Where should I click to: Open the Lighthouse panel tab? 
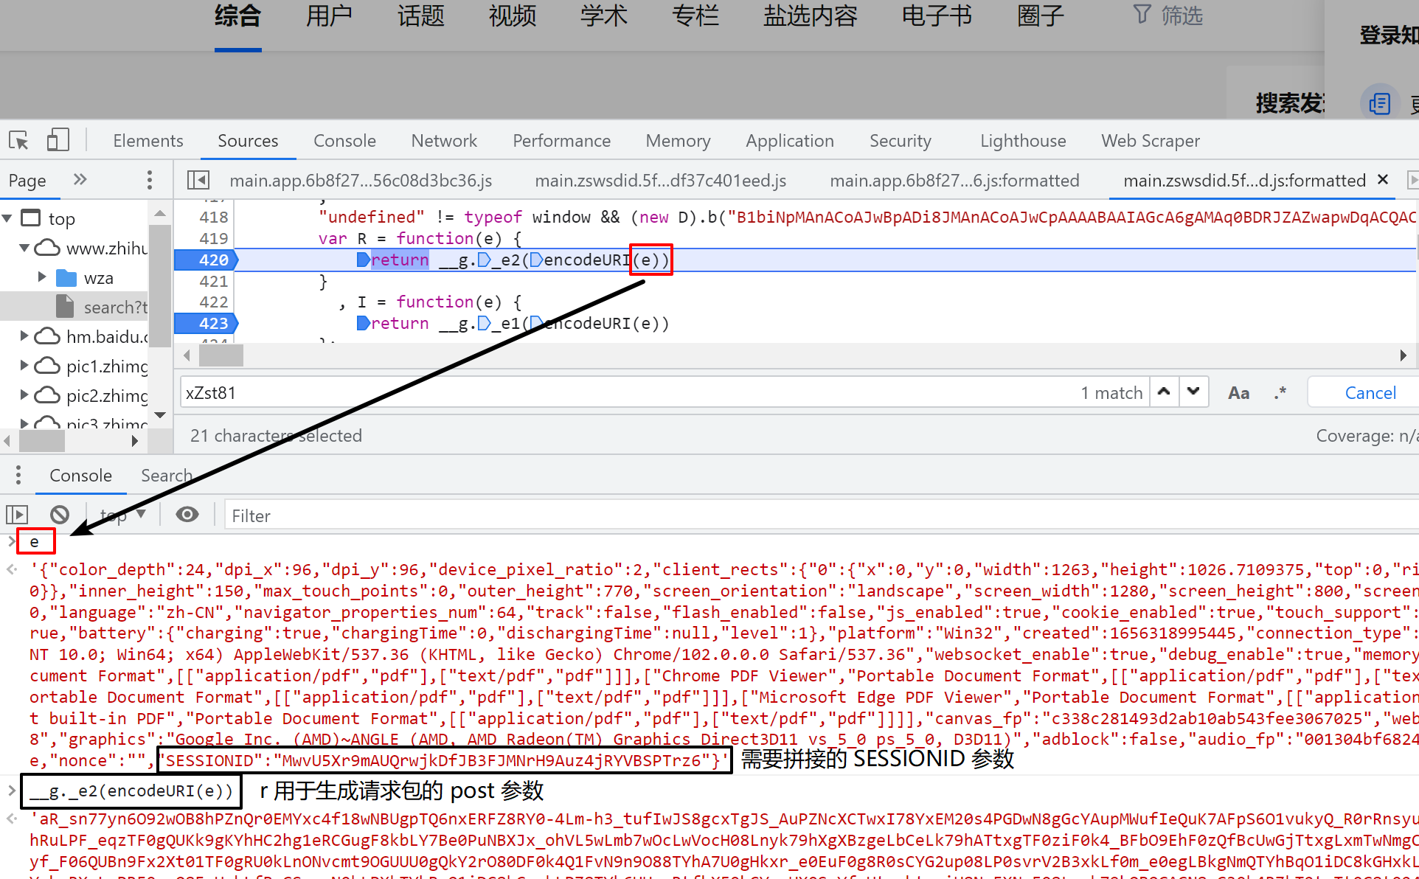[1023, 141]
